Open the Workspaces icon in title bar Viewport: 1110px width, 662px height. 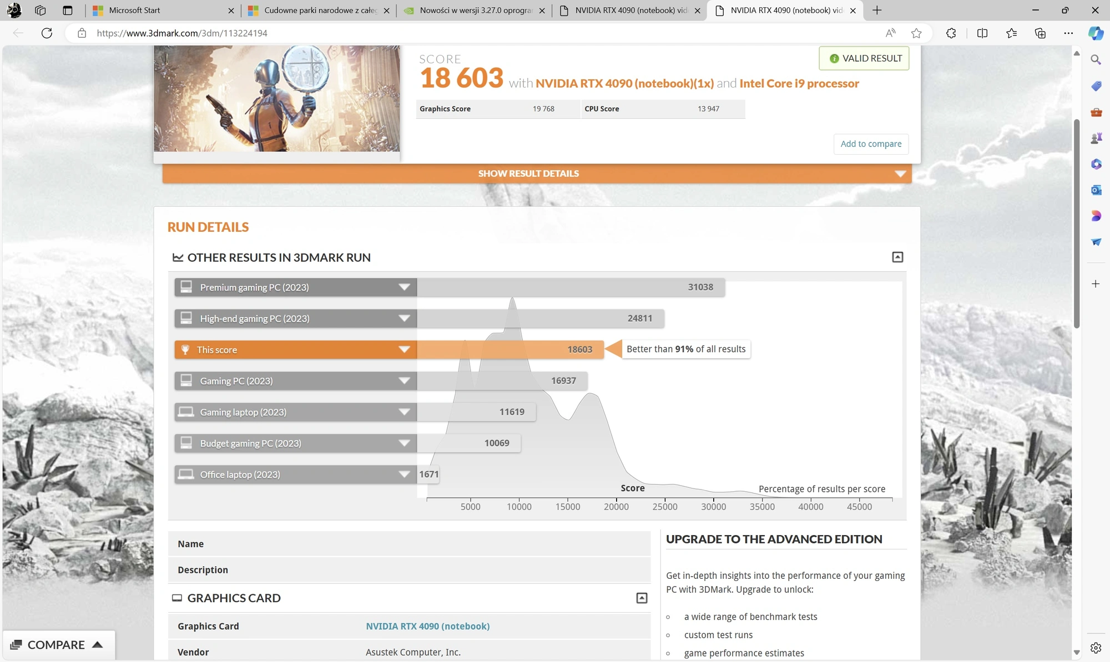[x=40, y=10]
